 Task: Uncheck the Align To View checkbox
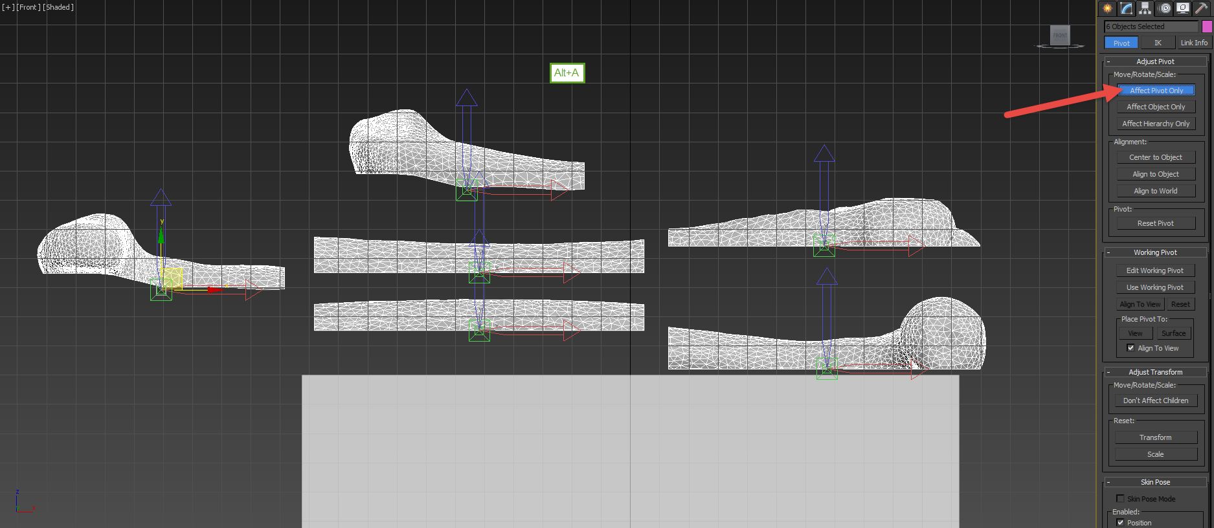1131,348
